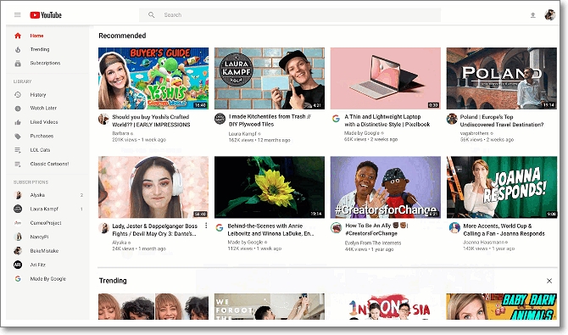Image resolution: width=568 pixels, height=335 pixels.
Task: Click the Search input field
Action: (290, 15)
